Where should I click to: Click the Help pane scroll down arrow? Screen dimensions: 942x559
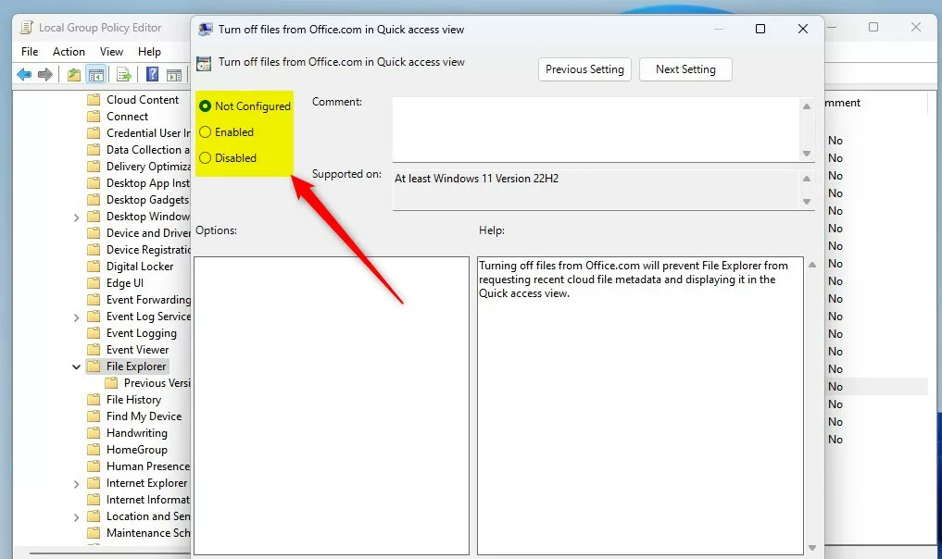812,548
